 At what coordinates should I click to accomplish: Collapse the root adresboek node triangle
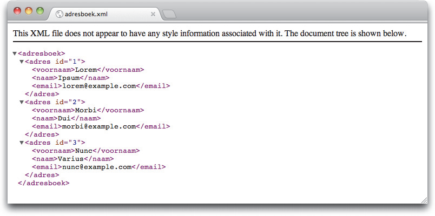tap(15, 53)
